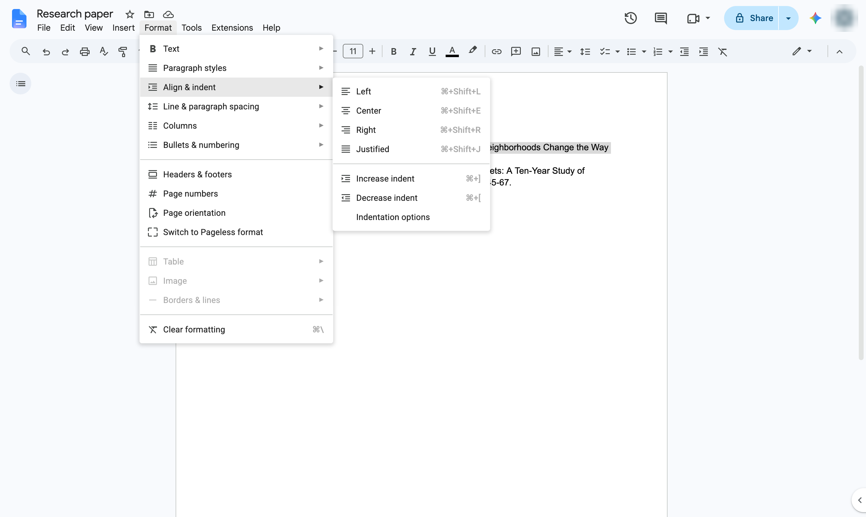
Task: Open the Share options dropdown arrow
Action: pos(788,18)
